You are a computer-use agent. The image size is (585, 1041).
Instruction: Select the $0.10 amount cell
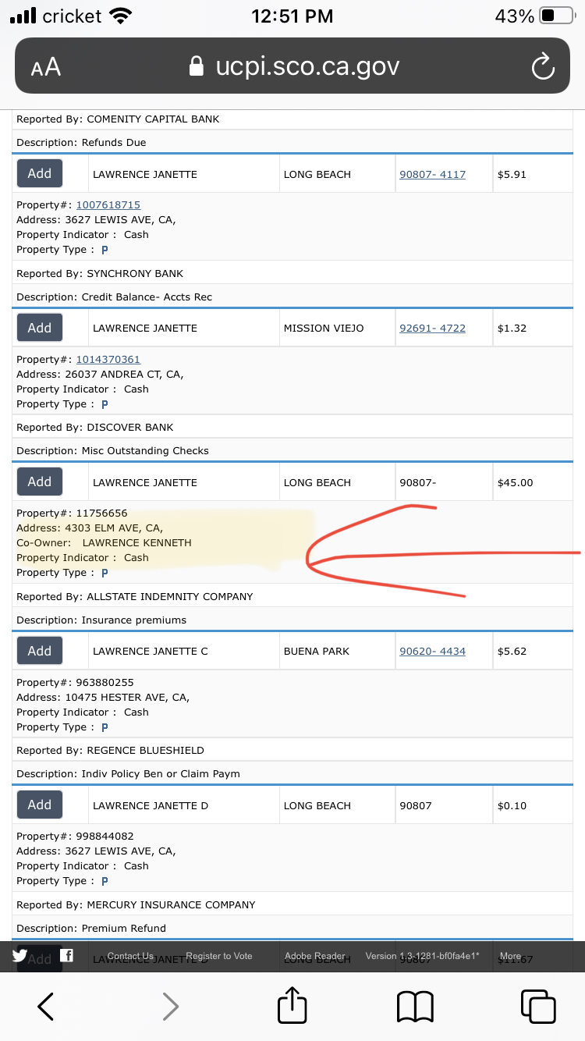(x=534, y=805)
